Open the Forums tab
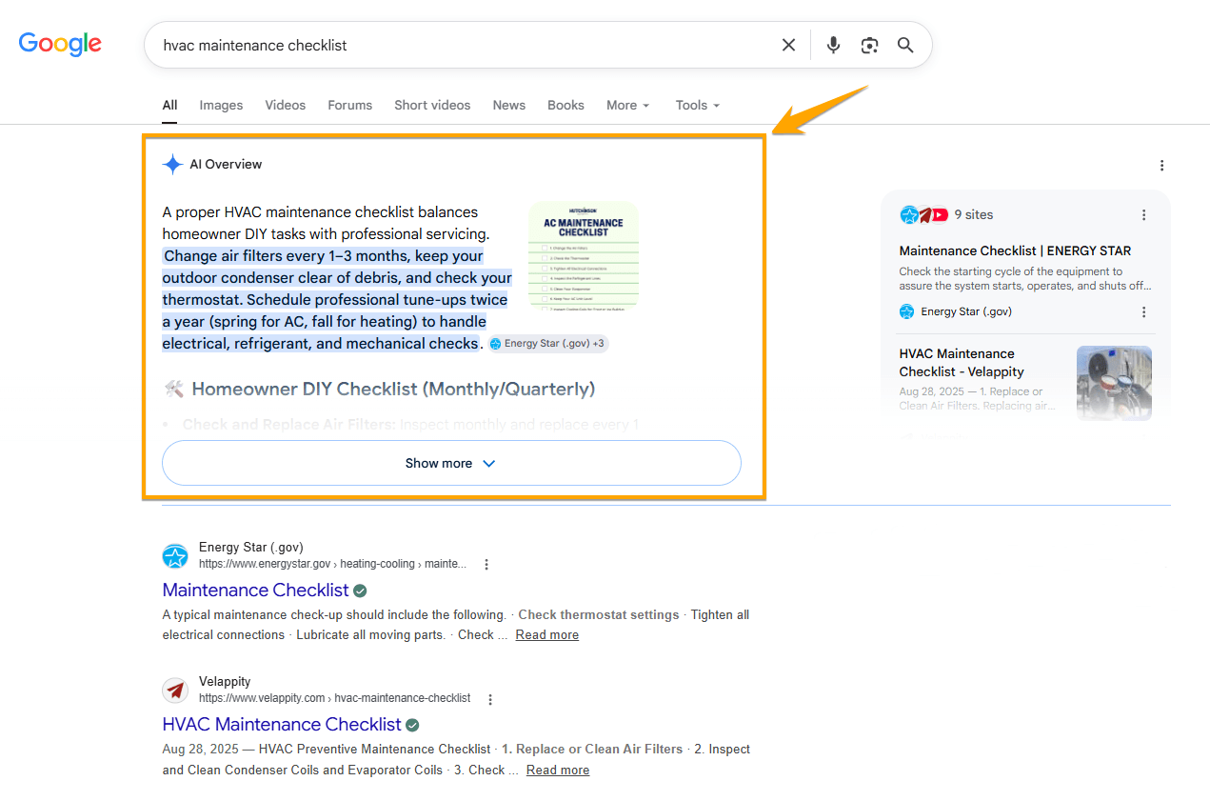This screenshot has height=801, width=1210. click(x=350, y=106)
